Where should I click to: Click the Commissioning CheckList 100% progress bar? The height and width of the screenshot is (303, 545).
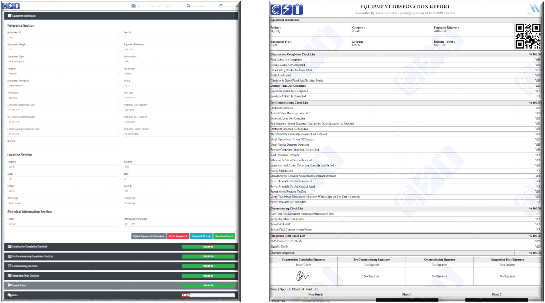pos(208,266)
